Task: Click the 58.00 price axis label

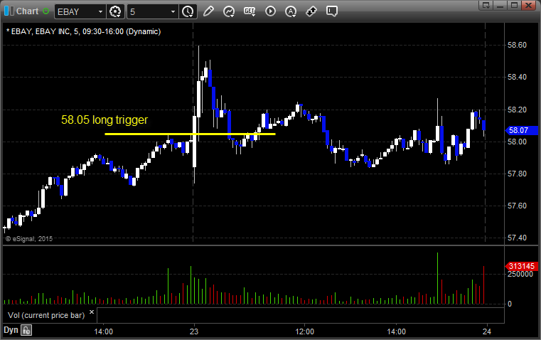Action: click(x=517, y=142)
